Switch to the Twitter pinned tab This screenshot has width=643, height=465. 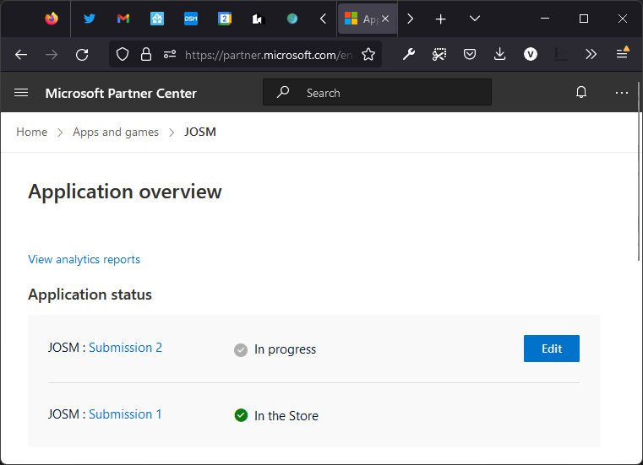(x=89, y=19)
